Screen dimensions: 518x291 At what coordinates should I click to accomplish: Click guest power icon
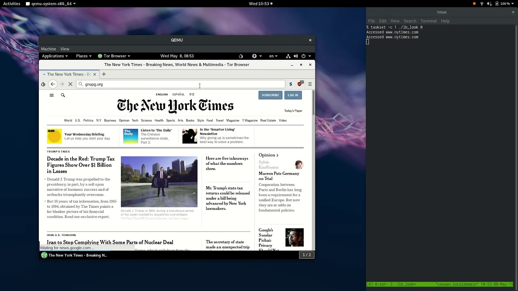coord(304,56)
